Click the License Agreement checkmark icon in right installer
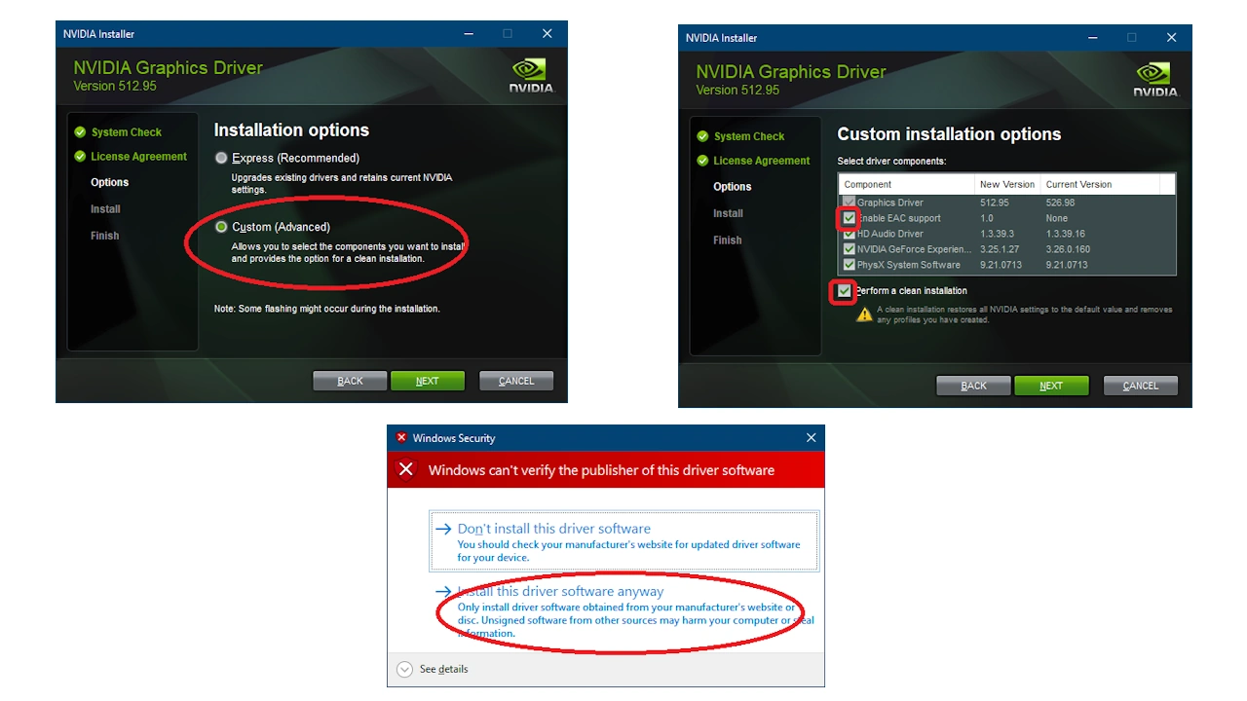Viewport: 1247px width, 701px height. pos(703,161)
